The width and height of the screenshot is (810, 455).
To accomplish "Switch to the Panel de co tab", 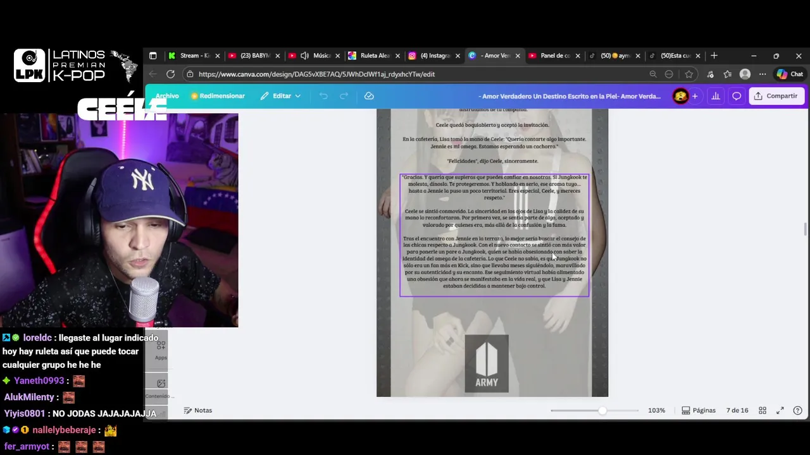I will pyautogui.click(x=554, y=56).
